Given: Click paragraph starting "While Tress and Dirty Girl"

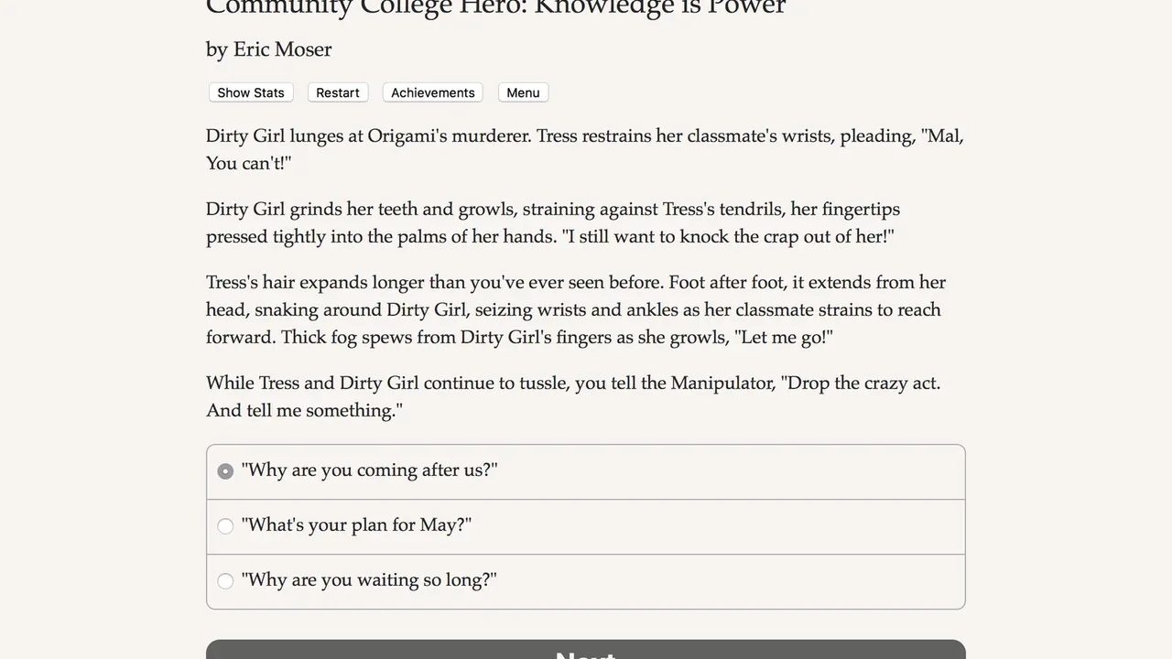Looking at the screenshot, I should tap(573, 397).
